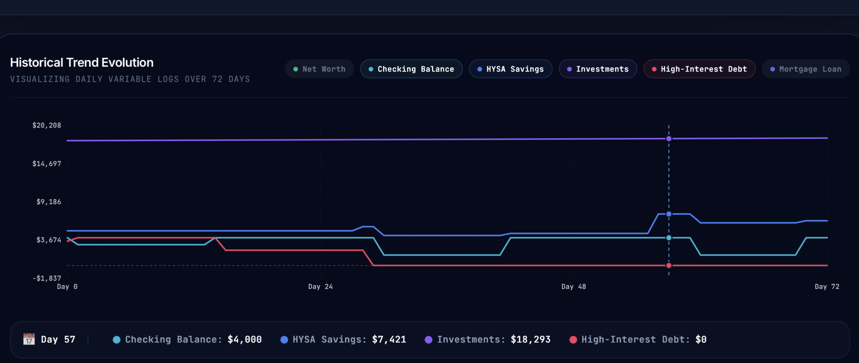859x363 pixels.
Task: Toggle the High-Interest Debt series chip
Action: pyautogui.click(x=699, y=69)
